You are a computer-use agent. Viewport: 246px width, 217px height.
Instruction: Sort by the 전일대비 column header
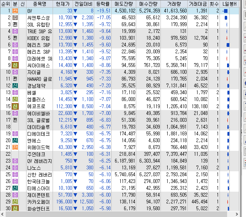(x=84, y=4)
